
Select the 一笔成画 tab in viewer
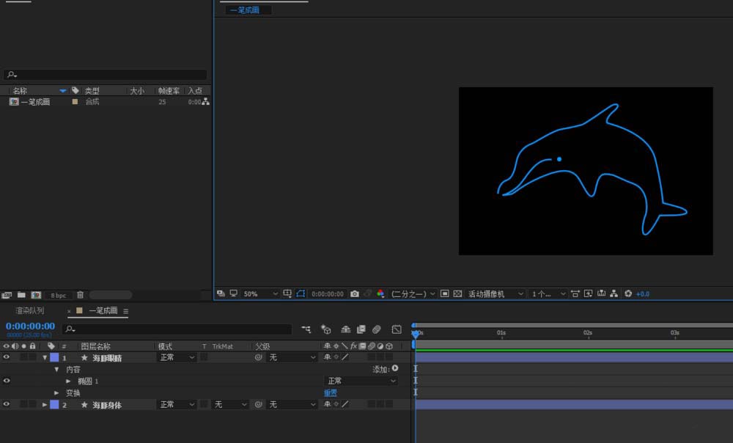(245, 10)
